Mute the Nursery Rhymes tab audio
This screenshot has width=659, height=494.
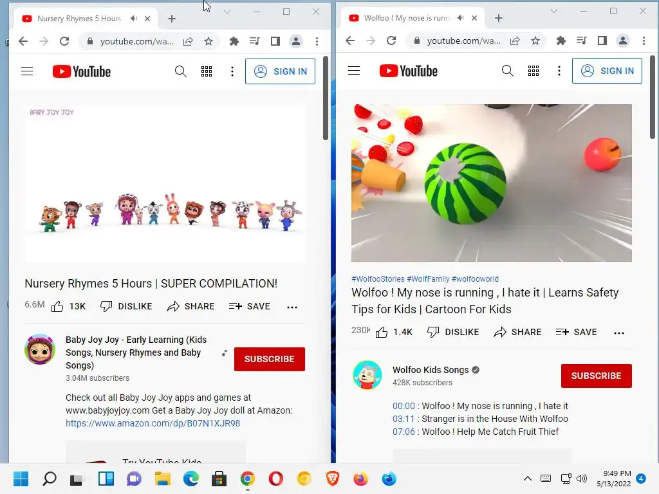(x=134, y=19)
